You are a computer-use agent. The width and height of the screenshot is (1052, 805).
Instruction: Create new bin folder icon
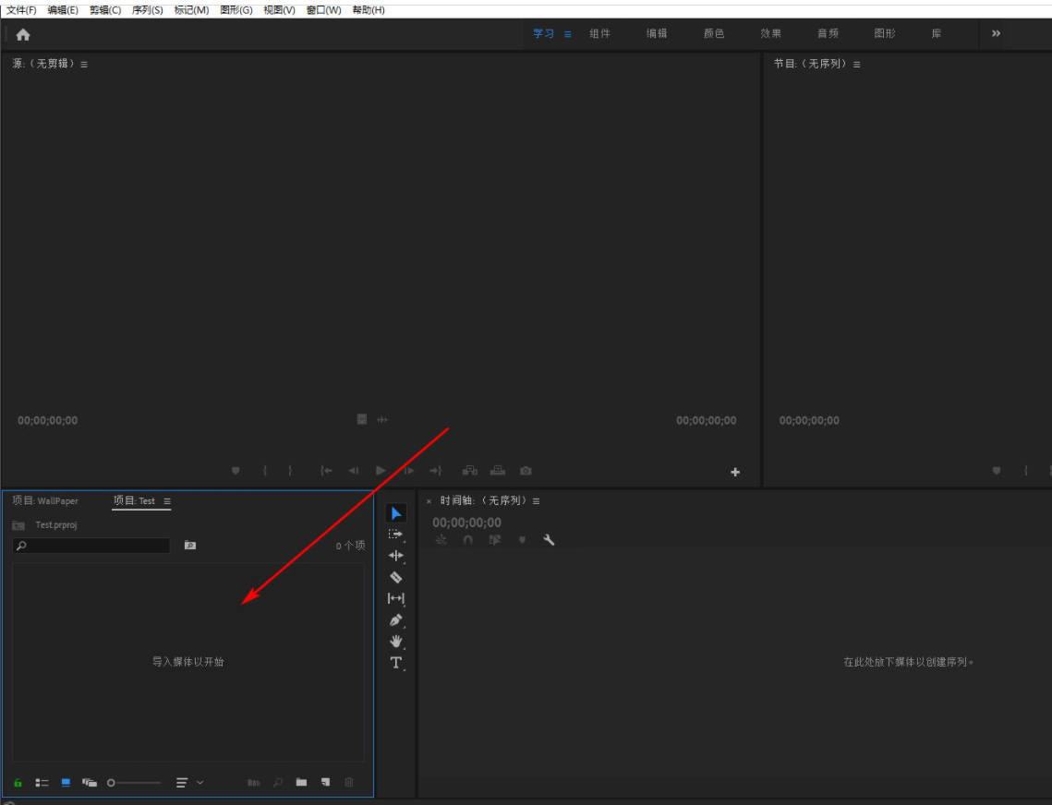coord(301,782)
